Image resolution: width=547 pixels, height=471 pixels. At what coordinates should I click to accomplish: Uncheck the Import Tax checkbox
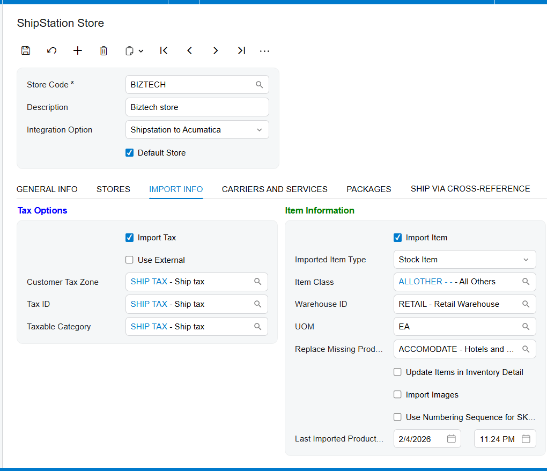coord(129,238)
